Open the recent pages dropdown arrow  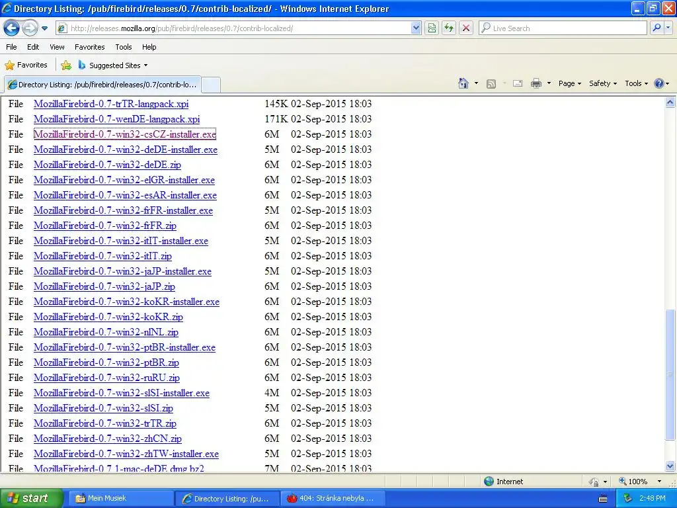click(x=44, y=28)
